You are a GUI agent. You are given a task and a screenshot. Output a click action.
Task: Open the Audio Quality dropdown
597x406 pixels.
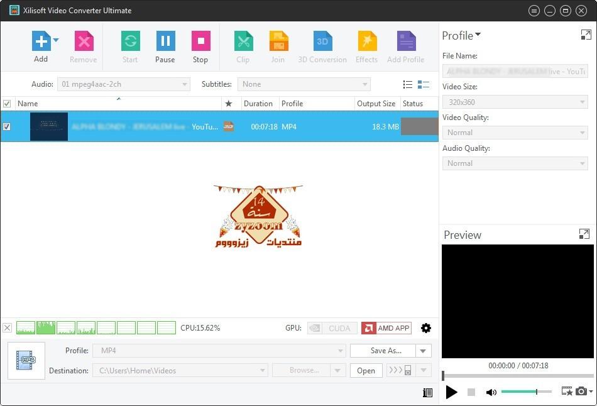pyautogui.click(x=515, y=163)
